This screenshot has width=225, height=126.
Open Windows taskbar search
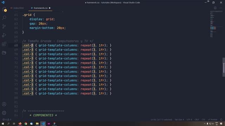coord(8,124)
